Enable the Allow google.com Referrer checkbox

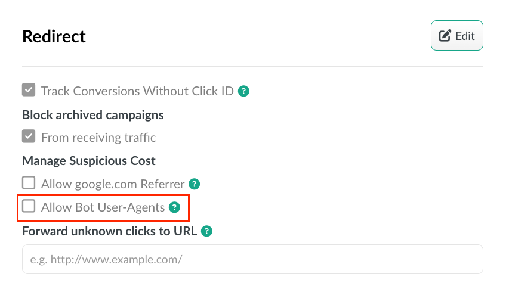click(x=29, y=182)
